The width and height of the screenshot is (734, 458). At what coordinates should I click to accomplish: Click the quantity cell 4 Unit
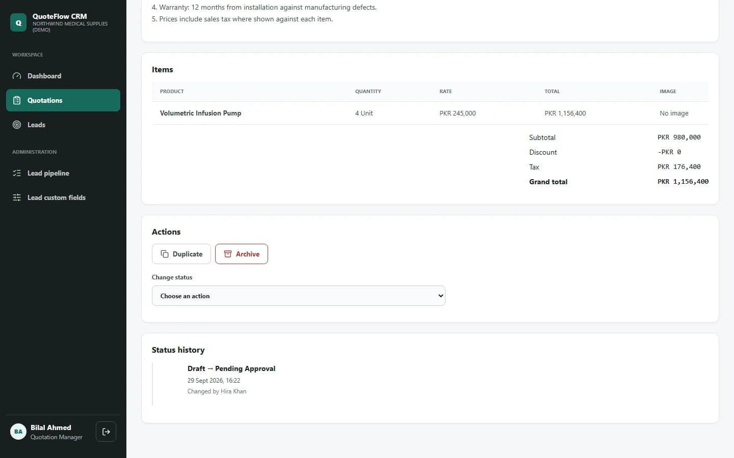coord(364,113)
